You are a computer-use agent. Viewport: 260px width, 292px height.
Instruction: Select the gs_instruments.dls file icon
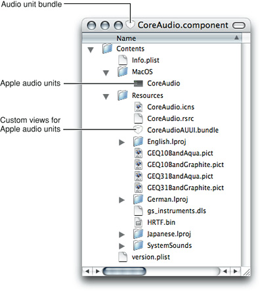point(139,210)
